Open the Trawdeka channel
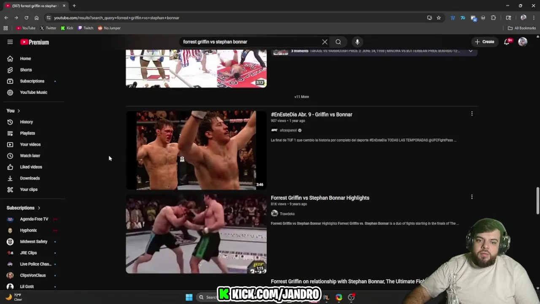 [x=287, y=214]
